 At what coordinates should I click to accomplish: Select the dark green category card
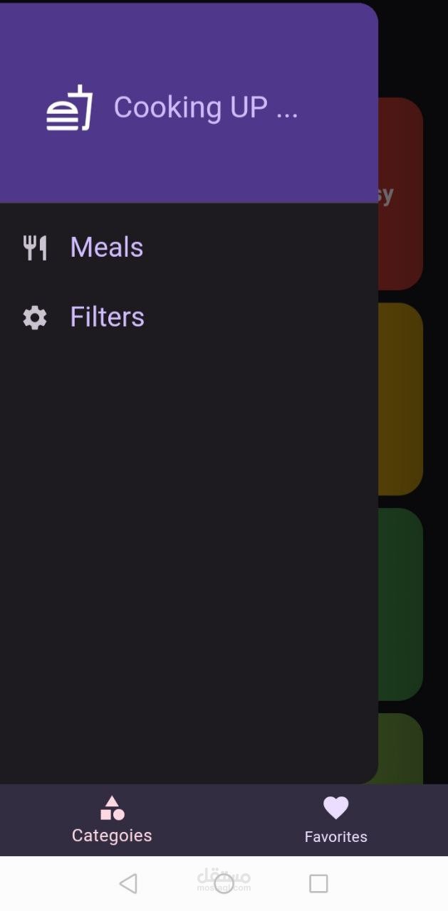400,604
